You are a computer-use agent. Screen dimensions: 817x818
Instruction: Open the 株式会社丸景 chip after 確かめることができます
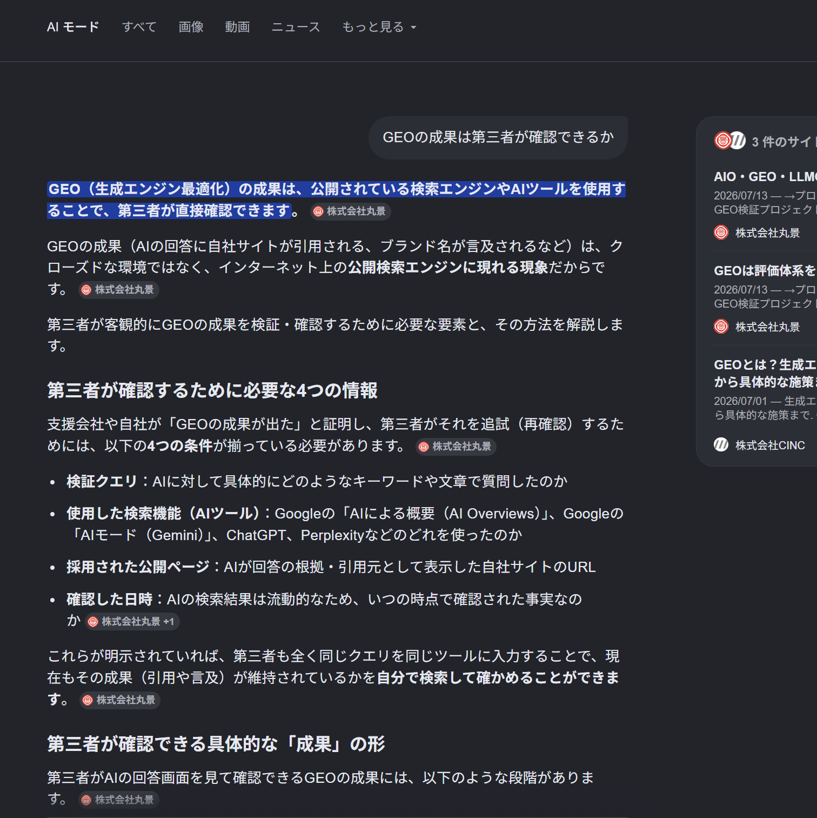coord(120,700)
